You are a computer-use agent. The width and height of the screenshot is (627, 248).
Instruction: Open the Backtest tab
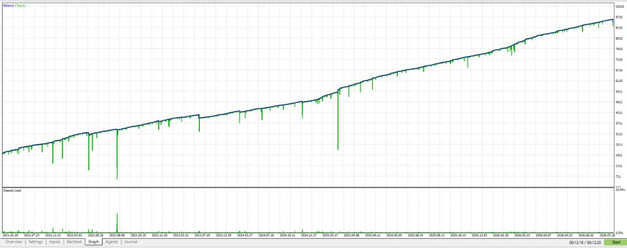click(74, 241)
